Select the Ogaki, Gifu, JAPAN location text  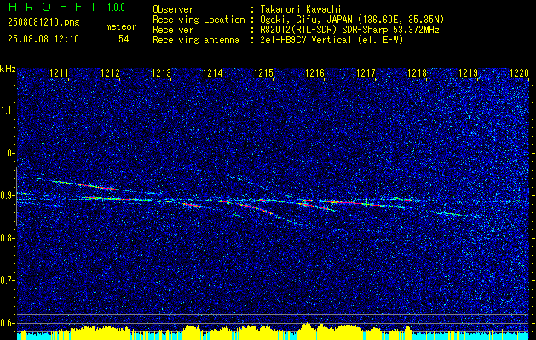click(x=352, y=20)
